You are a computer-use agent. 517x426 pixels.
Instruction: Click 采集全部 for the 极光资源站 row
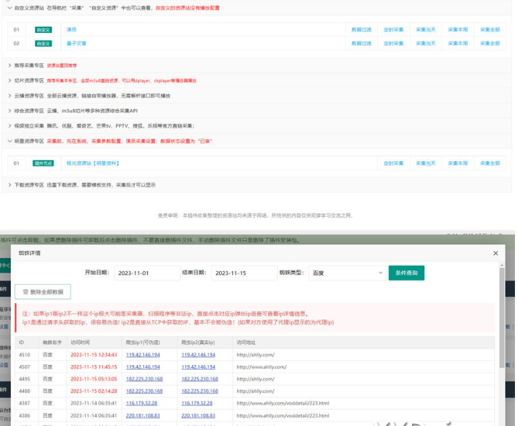490,163
